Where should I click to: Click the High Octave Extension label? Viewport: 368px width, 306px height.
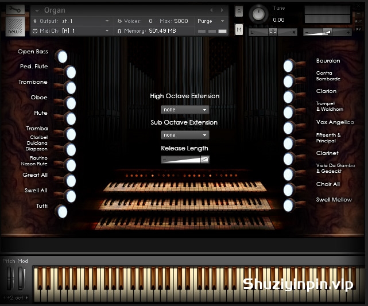click(x=185, y=96)
